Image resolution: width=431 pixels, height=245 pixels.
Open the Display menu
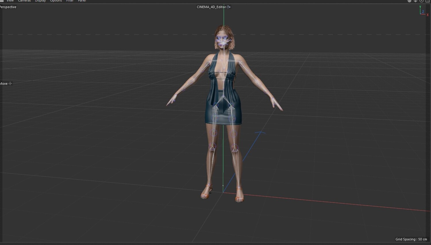pyautogui.click(x=40, y=1)
